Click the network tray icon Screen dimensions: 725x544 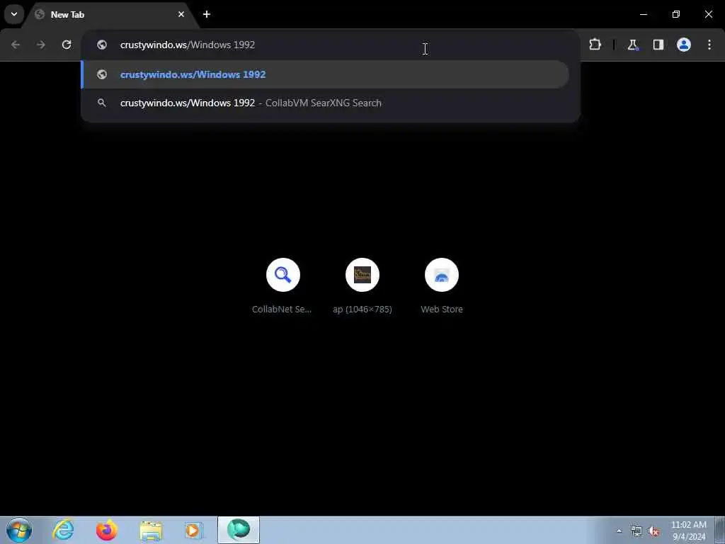tap(636, 531)
